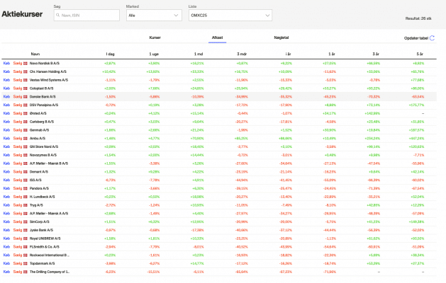Screen dimensions: 446x283
Task: Click the Danish flag icon for Novo Nordisk
Action: pyautogui.click(x=25, y=63)
